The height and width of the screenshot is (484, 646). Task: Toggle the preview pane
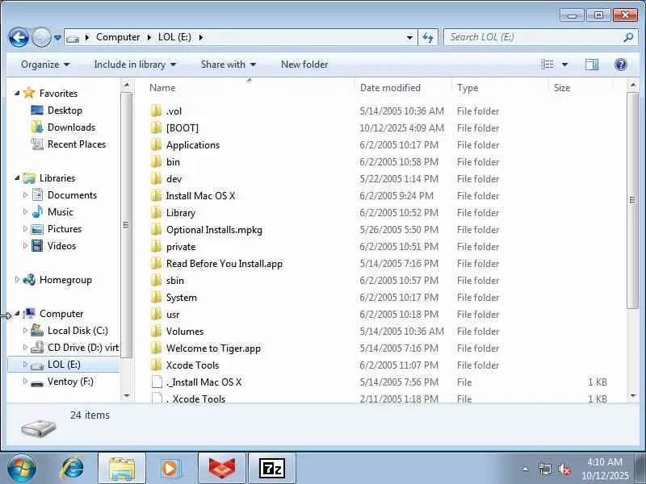(592, 65)
